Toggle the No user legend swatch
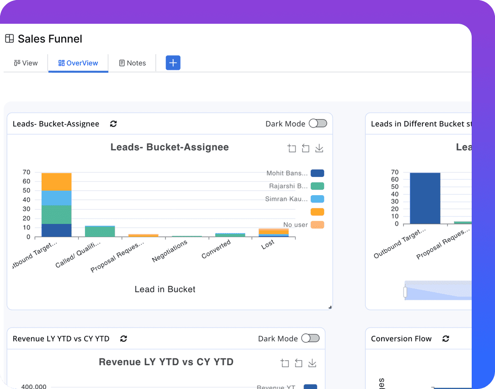This screenshot has height=389, width=495. 317,225
